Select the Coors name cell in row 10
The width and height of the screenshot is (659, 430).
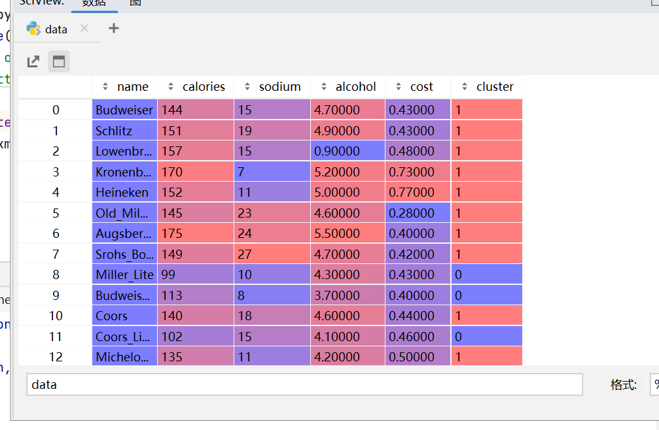click(125, 316)
